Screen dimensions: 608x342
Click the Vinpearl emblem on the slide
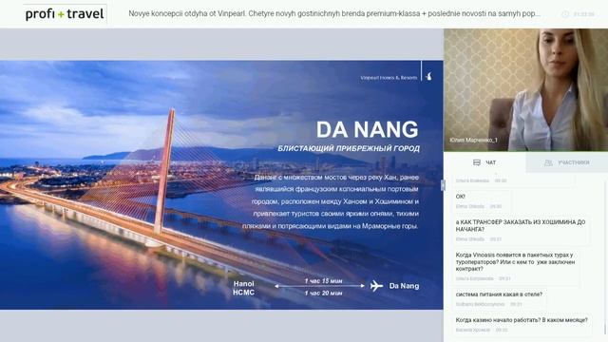tap(428, 76)
